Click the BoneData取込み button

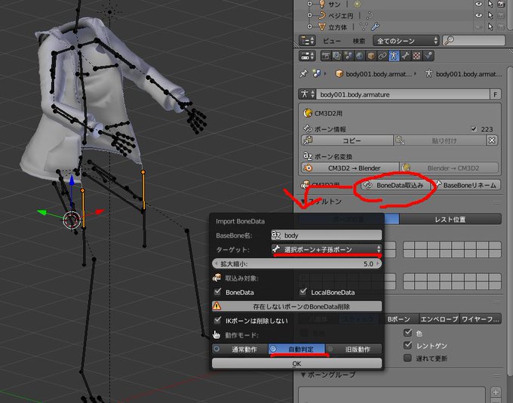(x=395, y=185)
